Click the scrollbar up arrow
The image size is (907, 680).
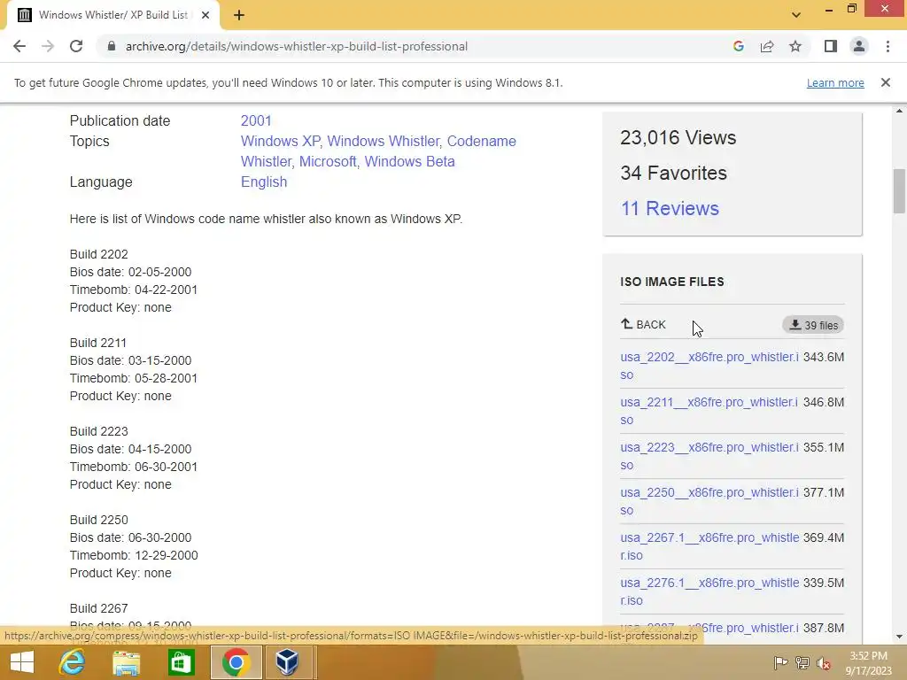[x=899, y=111]
